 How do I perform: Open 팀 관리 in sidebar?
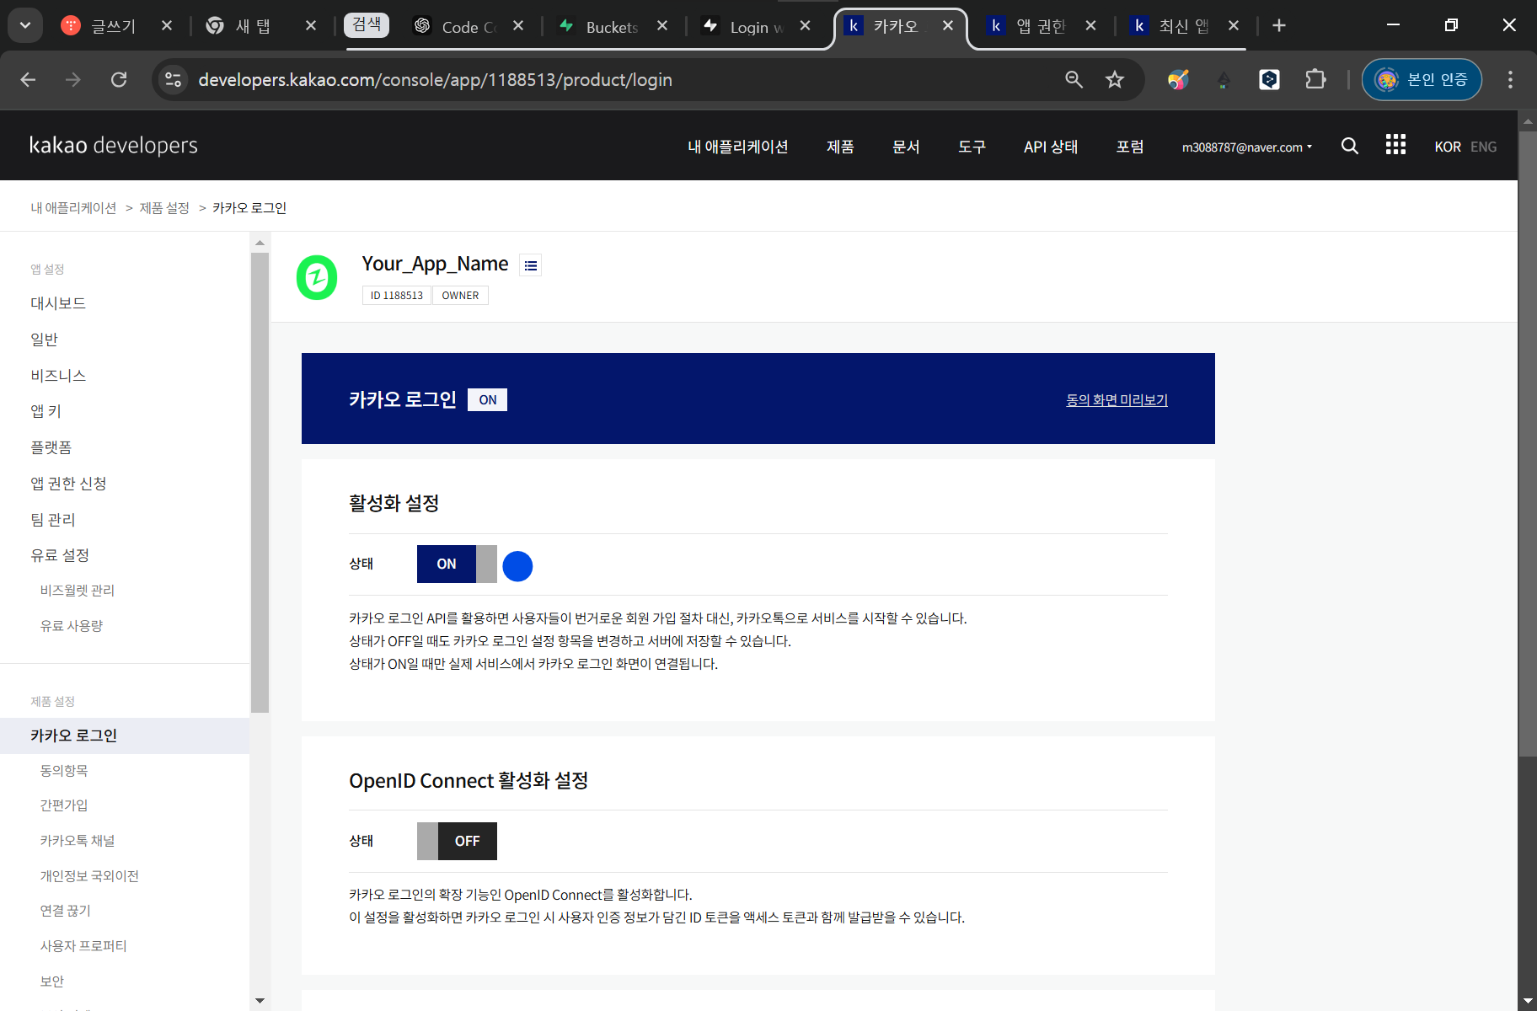click(52, 520)
